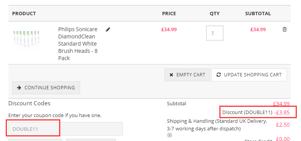Click the Continue Shopping button label
The width and height of the screenshot is (301, 141).
(50, 88)
